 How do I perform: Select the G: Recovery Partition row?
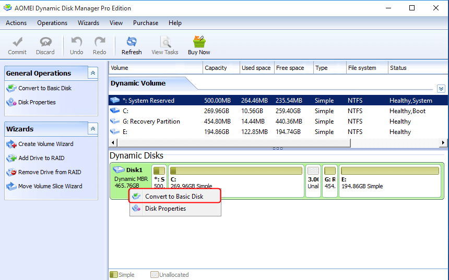tap(278, 121)
